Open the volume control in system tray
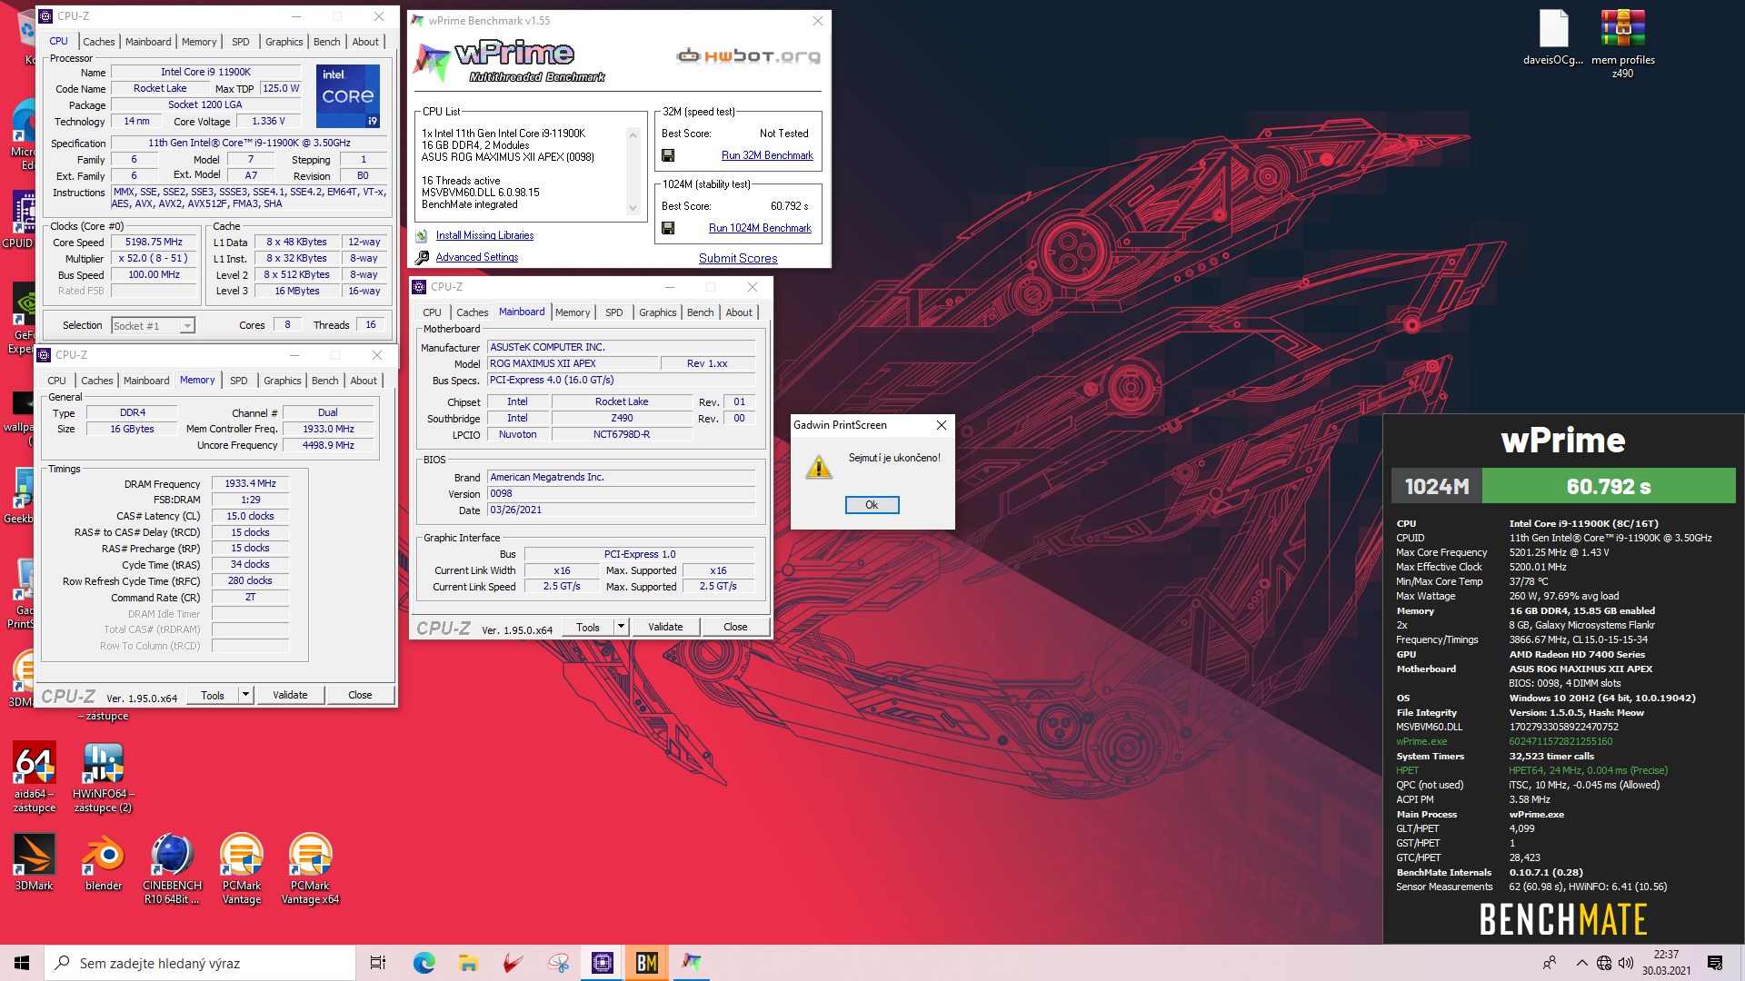Screen dimensions: 1745x981 [1626, 963]
